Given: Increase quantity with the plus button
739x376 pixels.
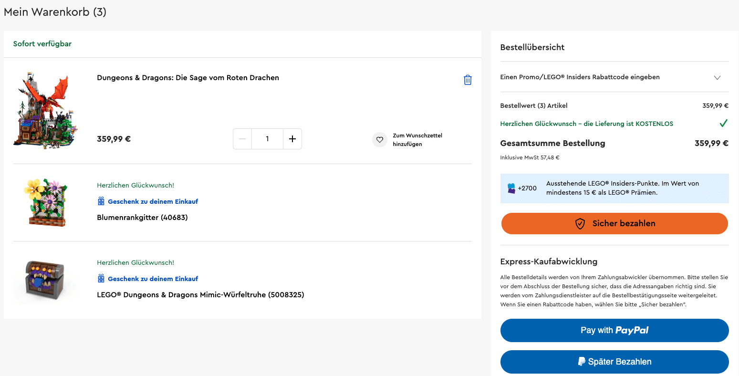Looking at the screenshot, I should (x=292, y=139).
